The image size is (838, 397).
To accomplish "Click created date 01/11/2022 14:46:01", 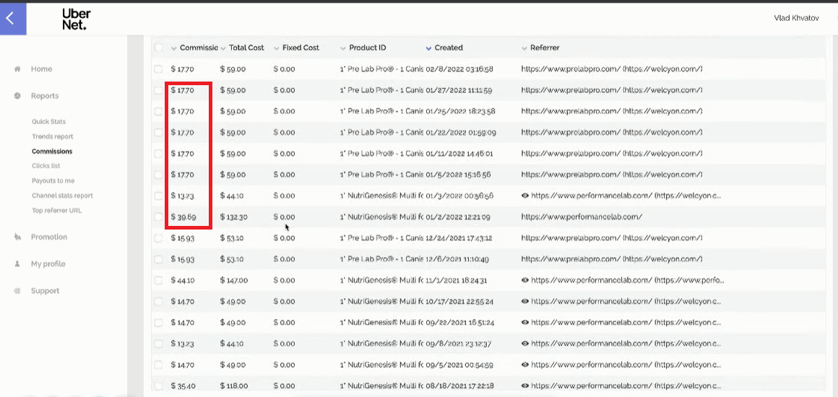I will [x=459, y=153].
